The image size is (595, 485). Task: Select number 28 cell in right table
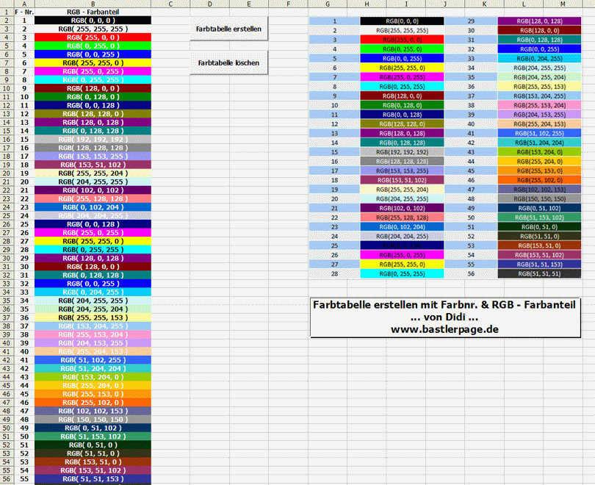pos(335,274)
